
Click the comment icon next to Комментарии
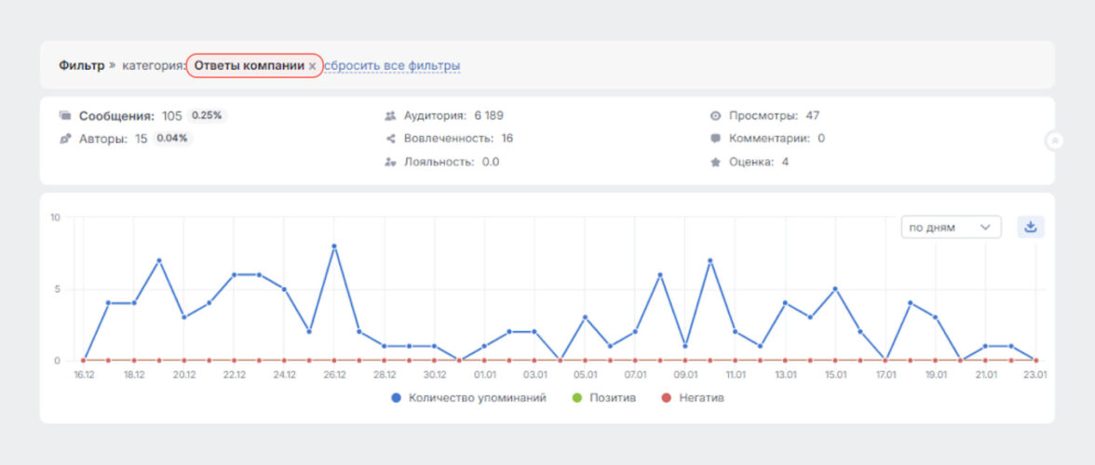click(715, 139)
